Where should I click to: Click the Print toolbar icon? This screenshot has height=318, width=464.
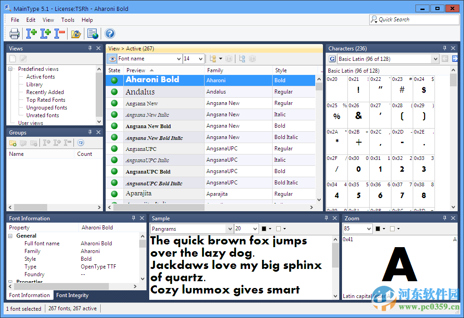point(15,34)
